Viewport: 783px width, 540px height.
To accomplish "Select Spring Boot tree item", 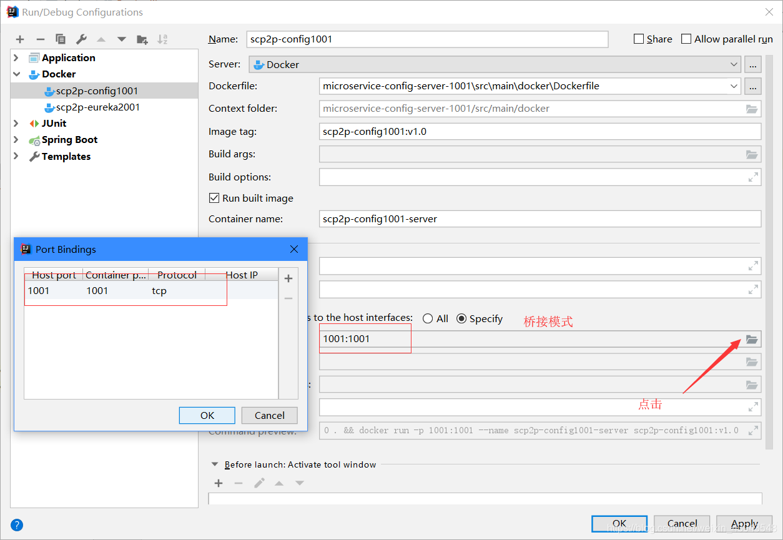I will (69, 140).
